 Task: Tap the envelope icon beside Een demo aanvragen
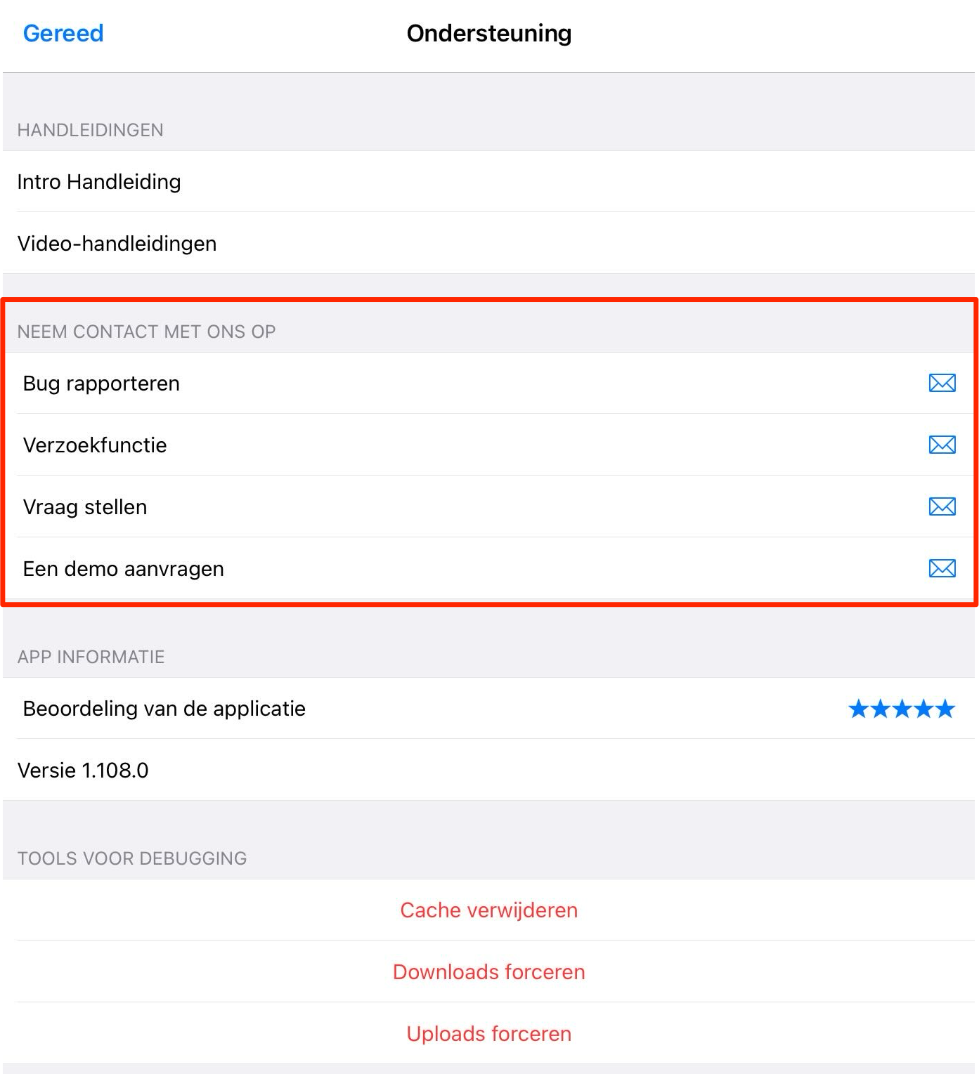[942, 568]
